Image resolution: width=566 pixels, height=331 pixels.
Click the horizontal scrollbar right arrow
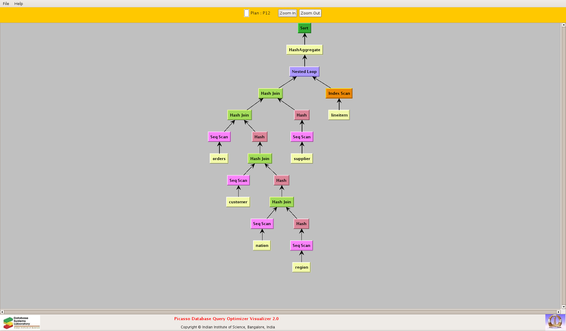(x=558, y=312)
